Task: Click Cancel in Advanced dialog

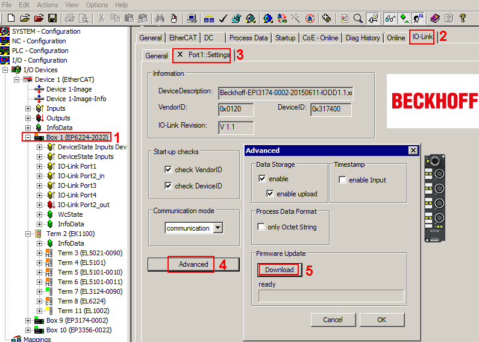Action: [333, 320]
